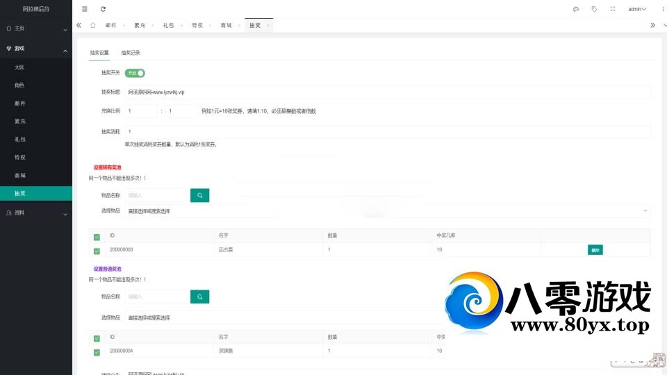
Task: Switch to the 抽奖记录 sub-tab
Action: (130, 53)
